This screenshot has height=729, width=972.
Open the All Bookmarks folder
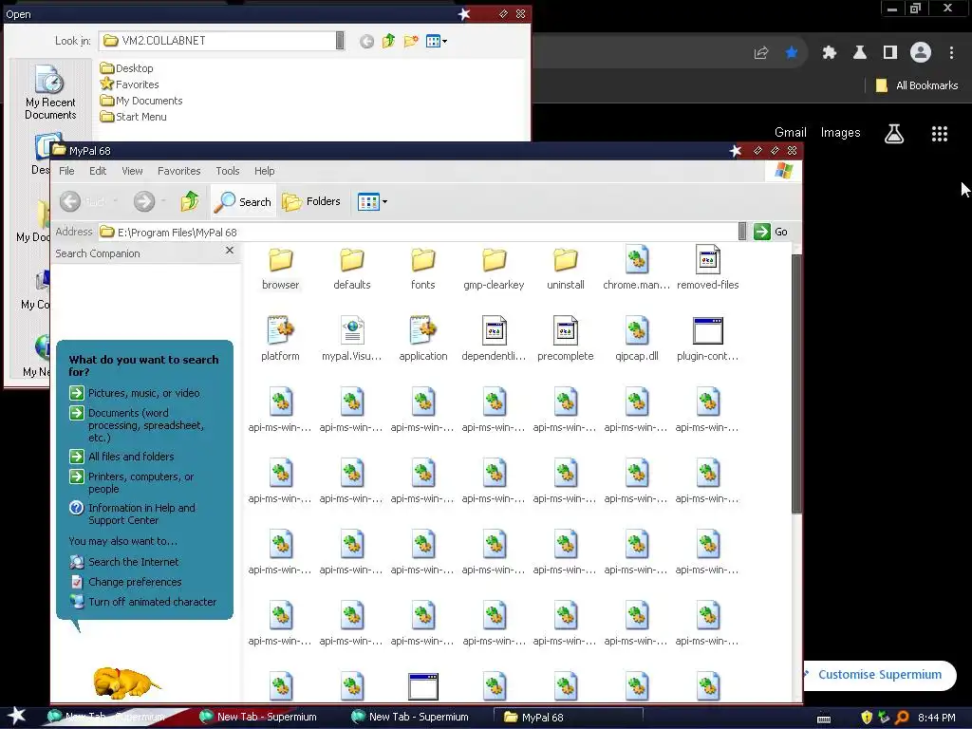pyautogui.click(x=916, y=85)
